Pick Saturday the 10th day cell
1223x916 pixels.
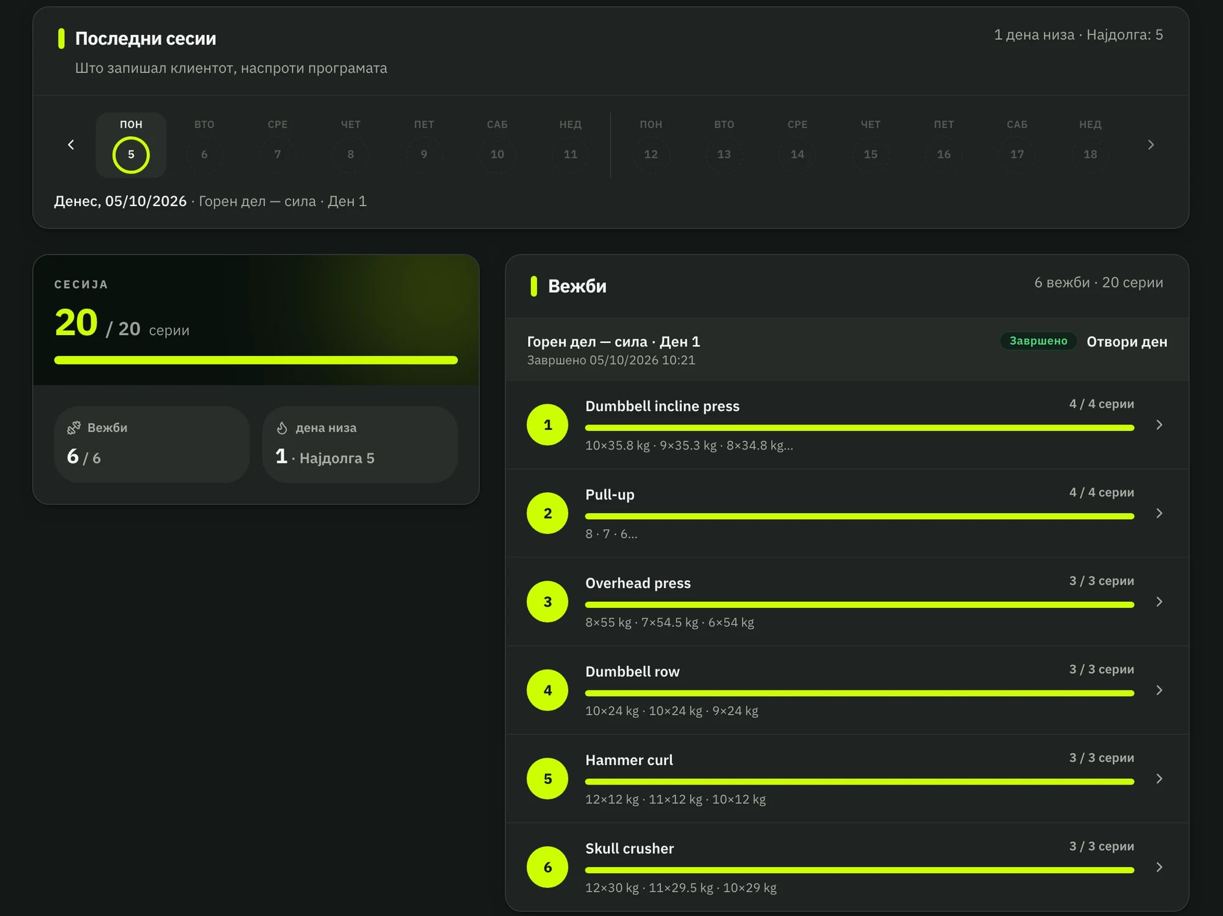(x=497, y=145)
